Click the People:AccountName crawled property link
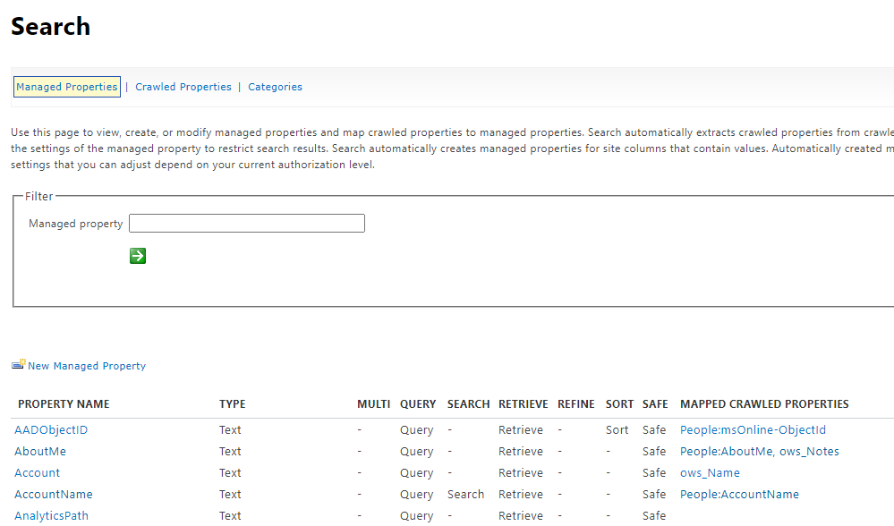This screenshot has width=894, height=526. 739,494
